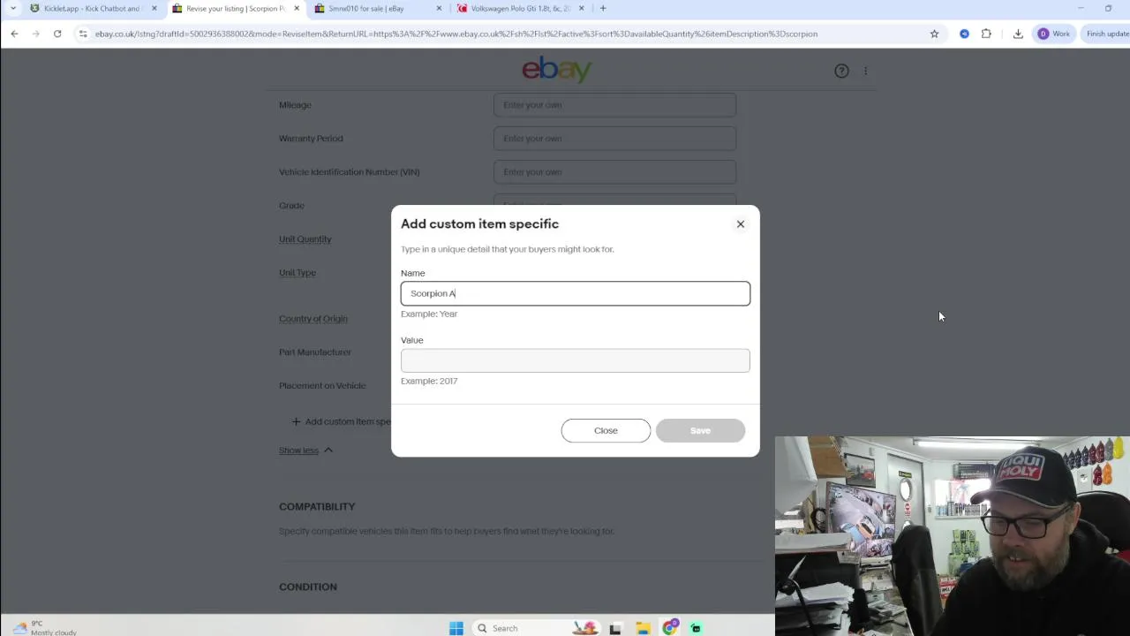Click the Unit Quantity label link
Image resolution: width=1130 pixels, height=636 pixels.
[x=305, y=239]
